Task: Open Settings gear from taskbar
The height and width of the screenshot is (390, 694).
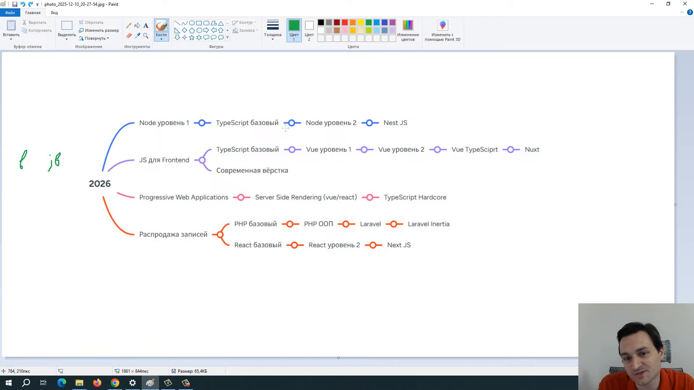Action: tap(133, 383)
